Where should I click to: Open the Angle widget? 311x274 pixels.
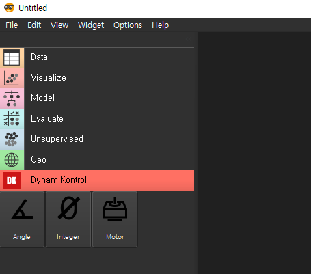coord(22,219)
